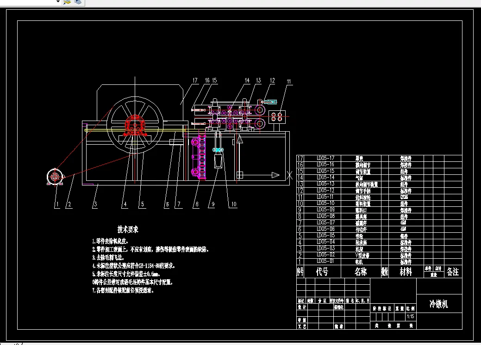Select the drawing title text 冷镦机
This screenshot has width=481, height=345.
[x=439, y=304]
